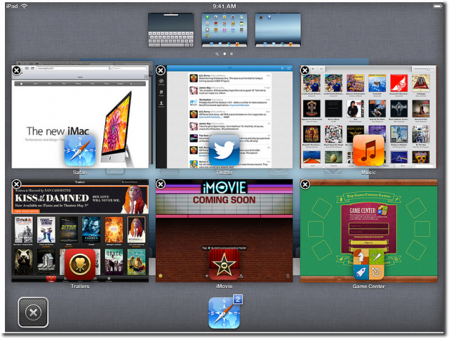This screenshot has width=449, height=338.
Task: Tap the red Trailers app icon
Action: [80, 264]
